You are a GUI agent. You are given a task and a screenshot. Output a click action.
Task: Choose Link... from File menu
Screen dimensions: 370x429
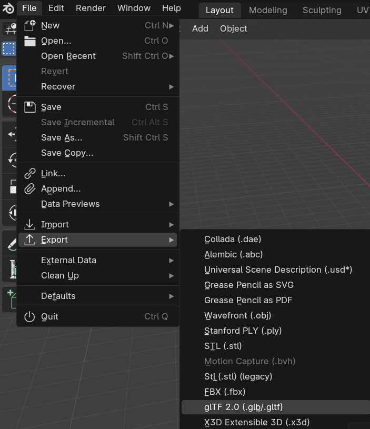tap(97, 174)
